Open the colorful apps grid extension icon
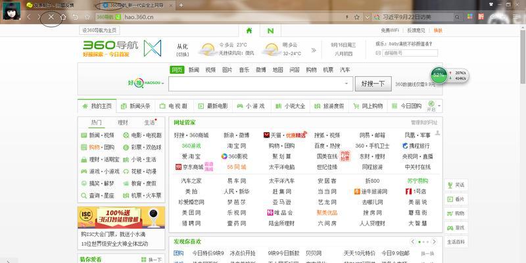Image resolution: width=526 pixels, height=263 pixels. (470, 16)
